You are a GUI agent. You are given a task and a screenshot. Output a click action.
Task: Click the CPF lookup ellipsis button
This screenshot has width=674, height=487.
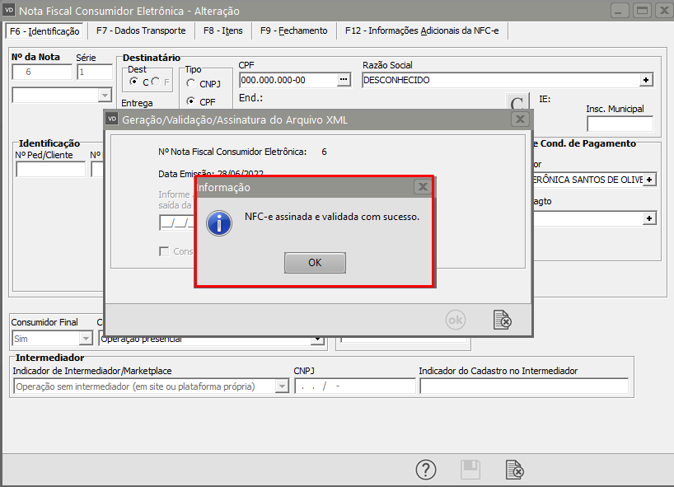[x=344, y=80]
